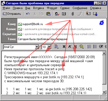Image resolution: width=108 pixels, height=101 pixels.
Task: Open the Вид menu
Action: click(28, 8)
